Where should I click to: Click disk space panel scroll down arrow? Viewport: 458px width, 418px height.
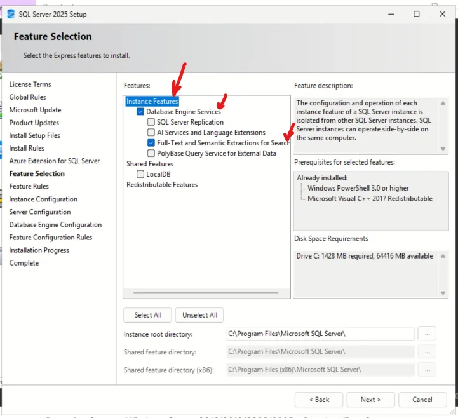pos(443,293)
